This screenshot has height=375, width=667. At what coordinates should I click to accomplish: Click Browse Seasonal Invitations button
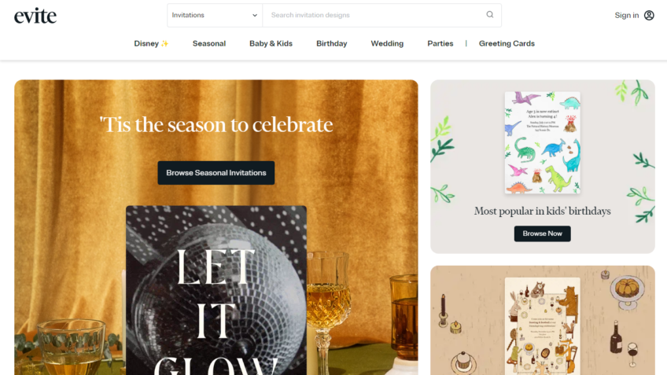point(216,173)
